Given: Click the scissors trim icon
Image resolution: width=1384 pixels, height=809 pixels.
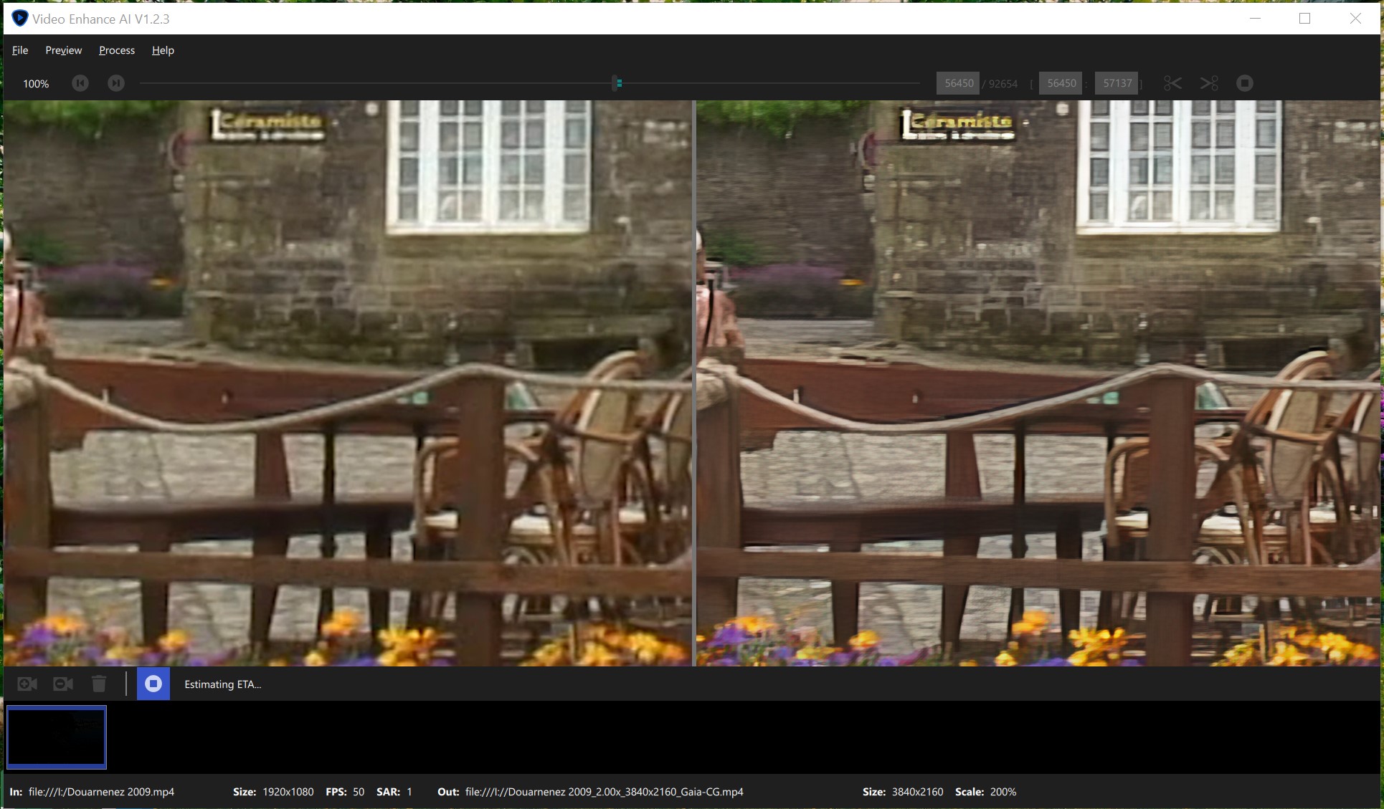Looking at the screenshot, I should (x=1172, y=83).
